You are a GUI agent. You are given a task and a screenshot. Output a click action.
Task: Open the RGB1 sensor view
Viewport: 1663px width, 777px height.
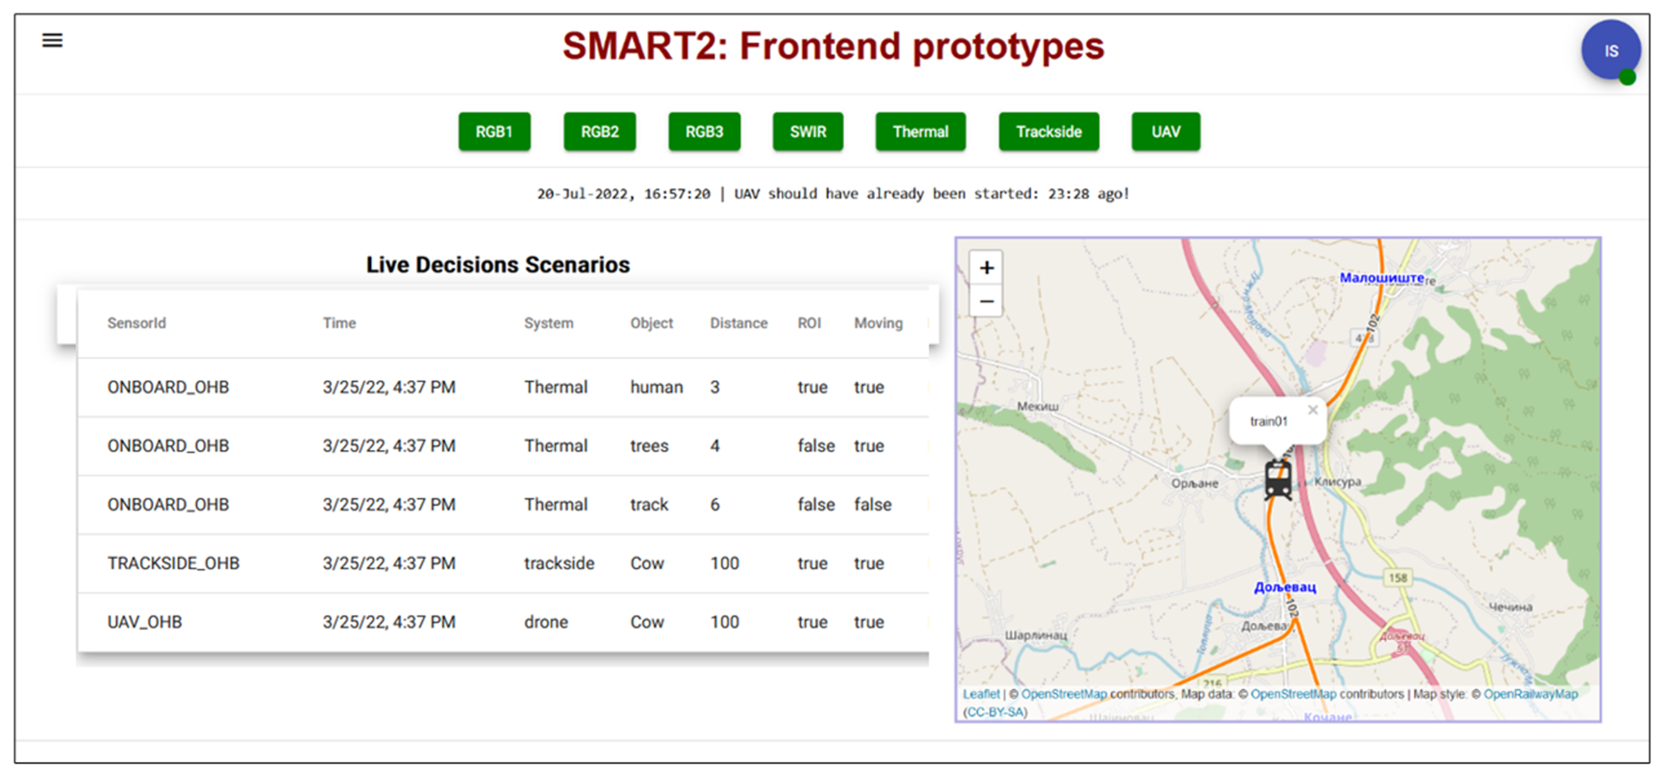click(x=494, y=132)
